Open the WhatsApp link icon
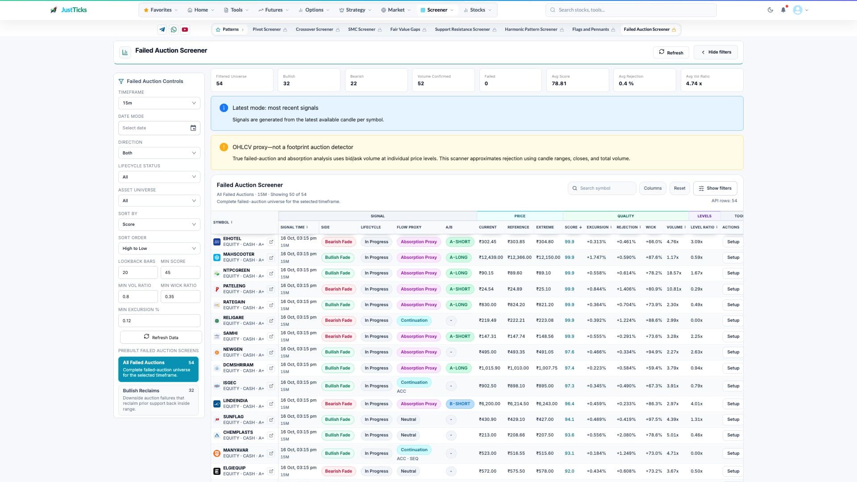Screen dimensions: 857x482 tap(174, 29)
